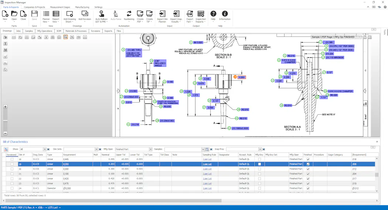
Task: Clear the Insp Proc filter with its X button
Action: [x=264, y=149]
